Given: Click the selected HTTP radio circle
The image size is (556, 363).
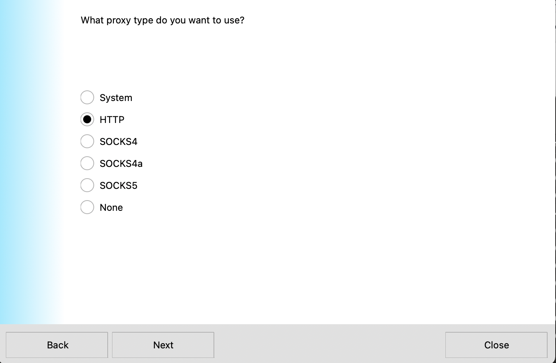Looking at the screenshot, I should click(x=87, y=120).
